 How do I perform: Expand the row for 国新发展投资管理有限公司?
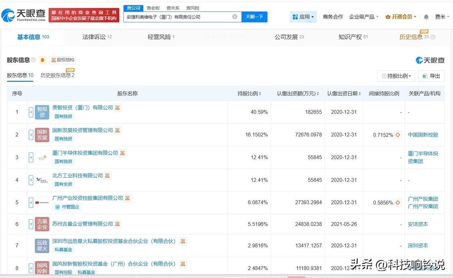point(31,135)
